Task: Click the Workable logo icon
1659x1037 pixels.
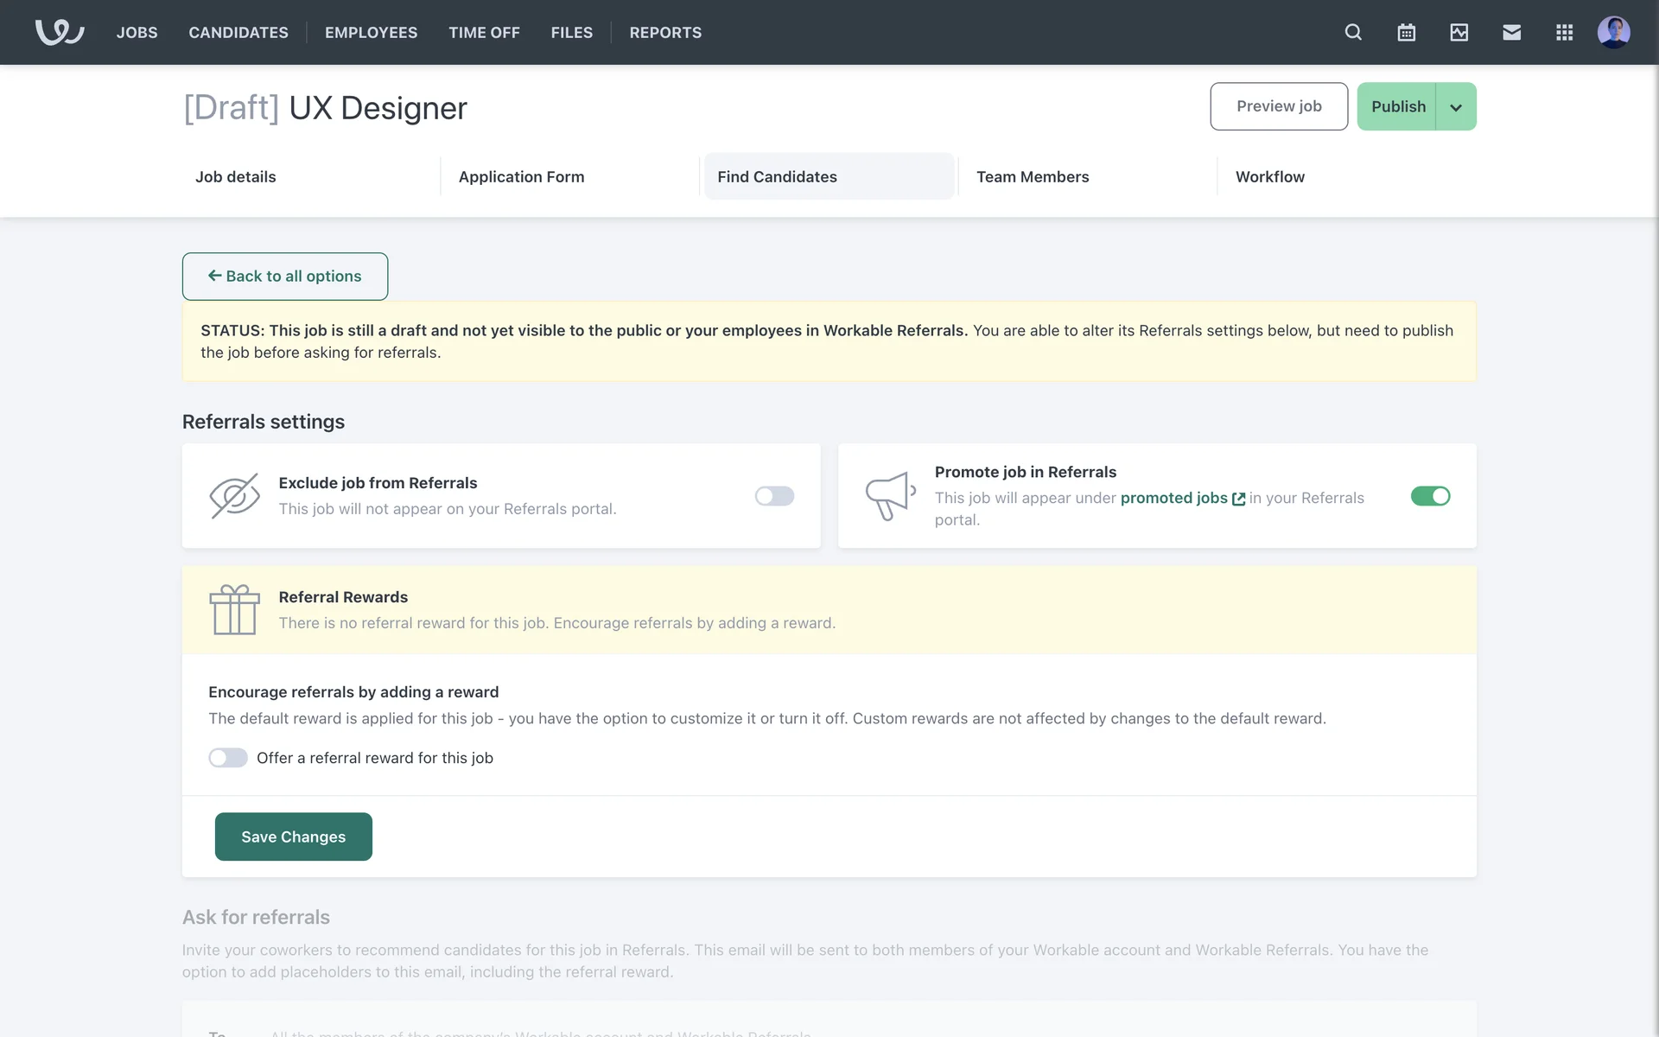Action: (x=59, y=32)
